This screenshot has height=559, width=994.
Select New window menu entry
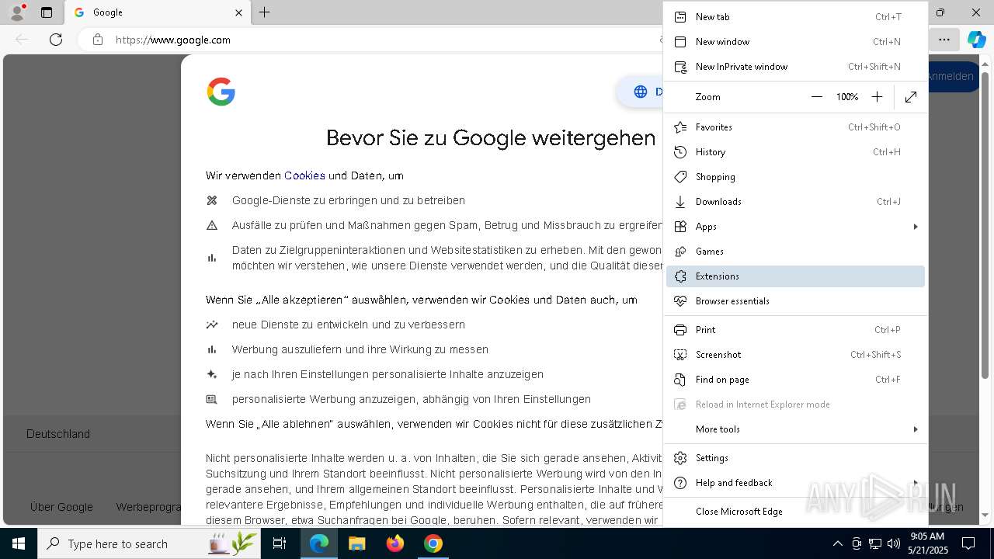point(795,42)
